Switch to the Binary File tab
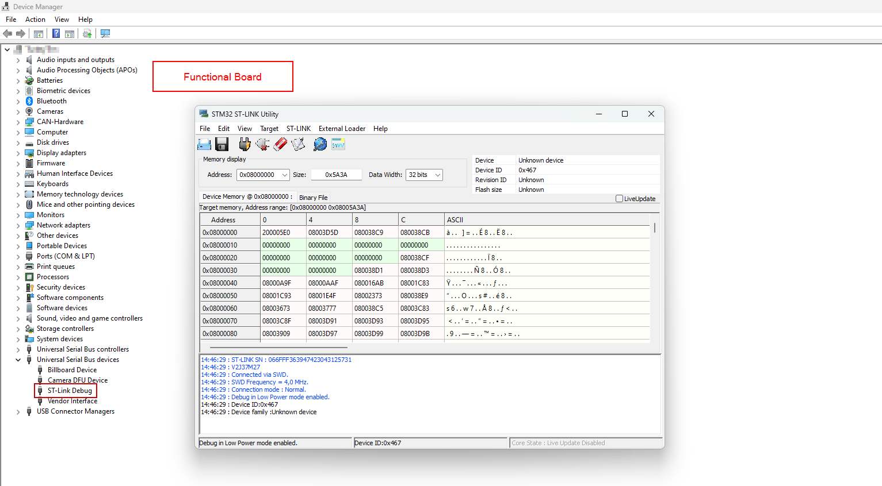882x486 pixels. coord(312,197)
